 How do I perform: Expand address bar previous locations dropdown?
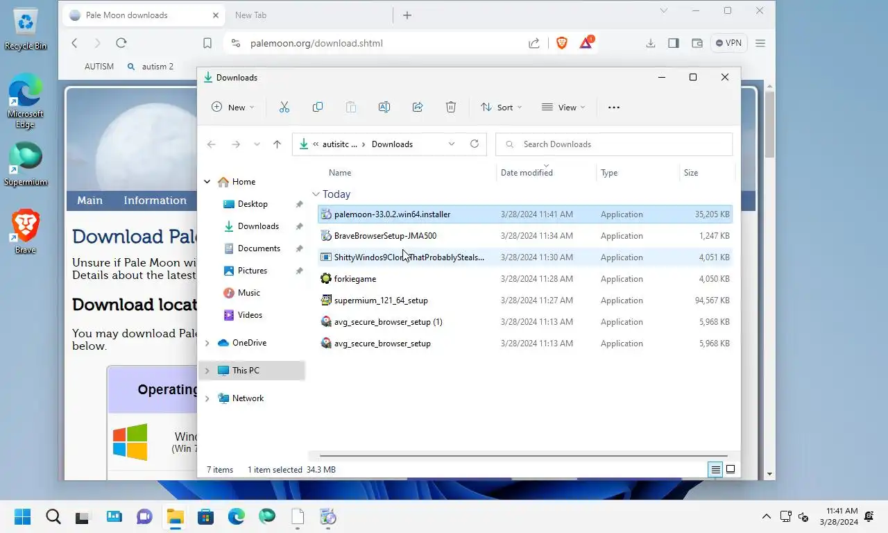(452, 144)
